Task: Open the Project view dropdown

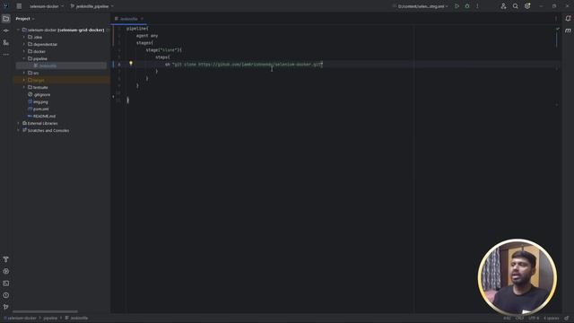Action: pyautogui.click(x=25, y=19)
